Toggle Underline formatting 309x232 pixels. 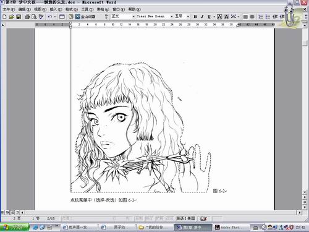(x=209, y=17)
